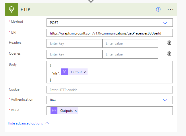
Task: Open the help question mark icon
Action: (x=158, y=9)
